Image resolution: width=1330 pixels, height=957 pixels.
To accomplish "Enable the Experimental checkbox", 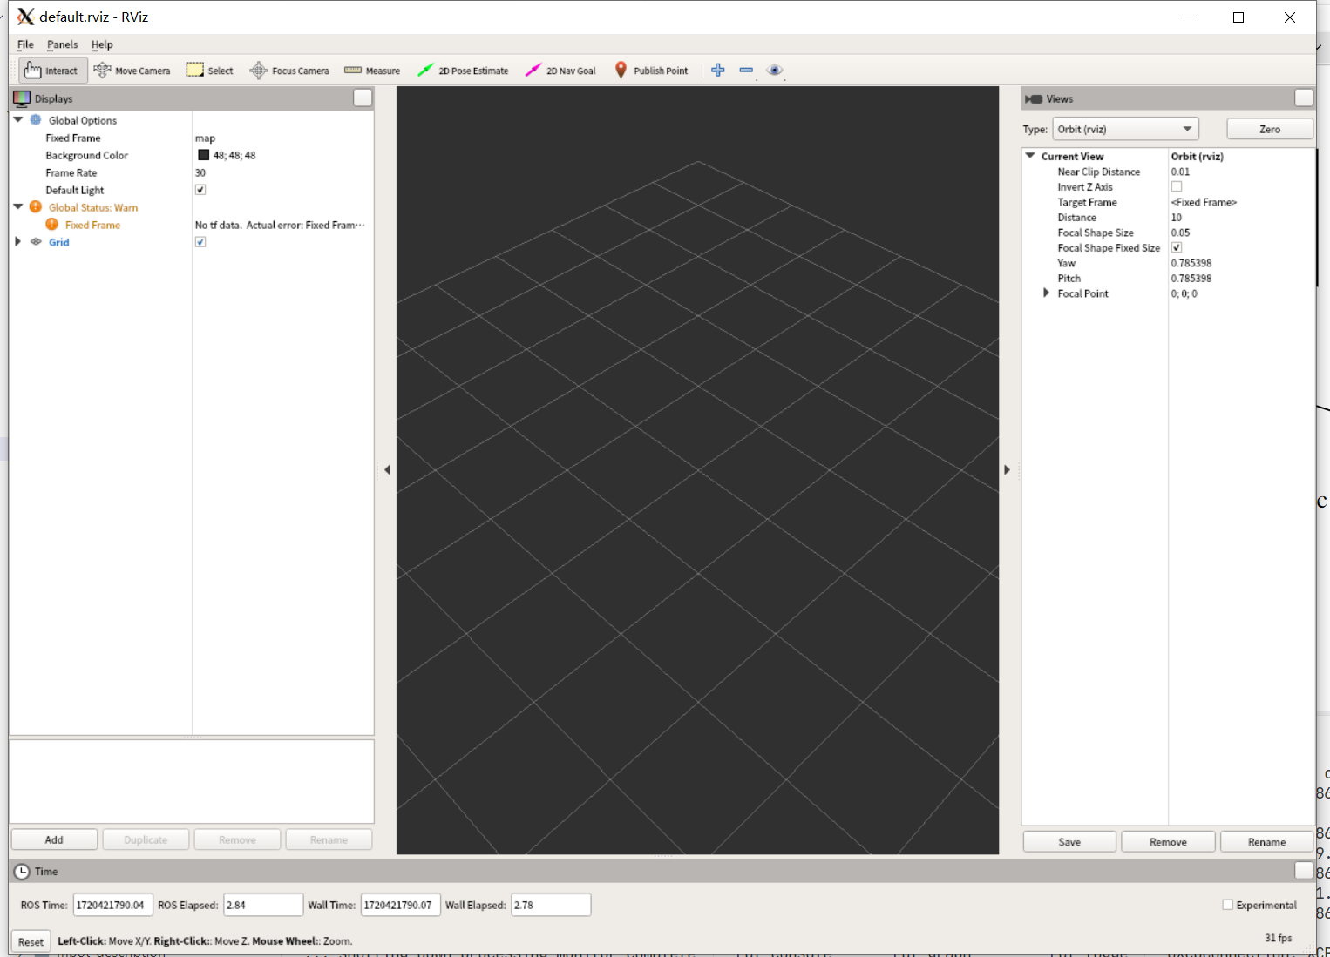I will [1228, 905].
